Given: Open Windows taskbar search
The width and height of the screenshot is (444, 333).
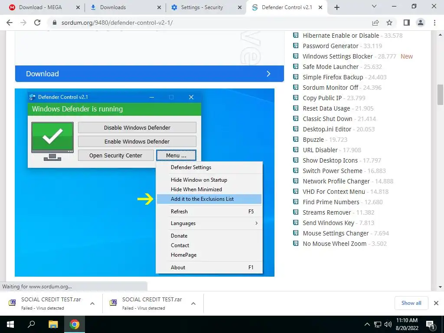Looking at the screenshot, I should [31, 324].
